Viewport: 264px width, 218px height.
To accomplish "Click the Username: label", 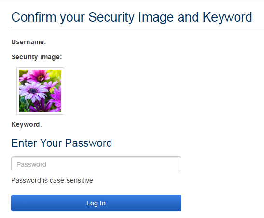I will [28, 42].
